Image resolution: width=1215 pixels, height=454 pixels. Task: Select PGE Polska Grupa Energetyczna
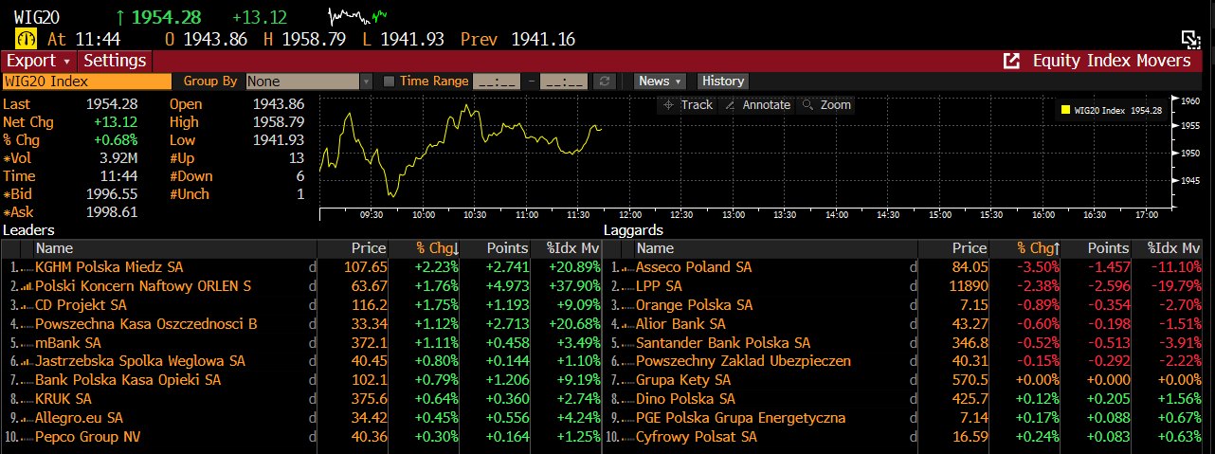[x=741, y=418]
